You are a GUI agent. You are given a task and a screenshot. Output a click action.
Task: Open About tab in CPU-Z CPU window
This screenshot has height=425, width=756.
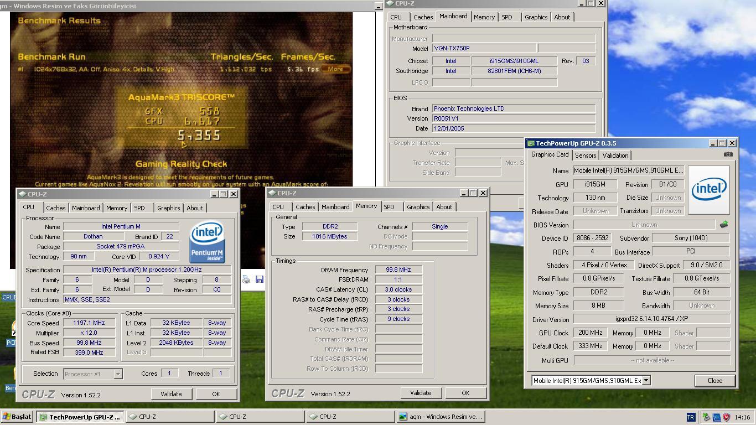[194, 208]
